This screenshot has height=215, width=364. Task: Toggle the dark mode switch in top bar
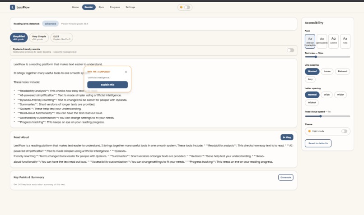[x=187, y=7]
